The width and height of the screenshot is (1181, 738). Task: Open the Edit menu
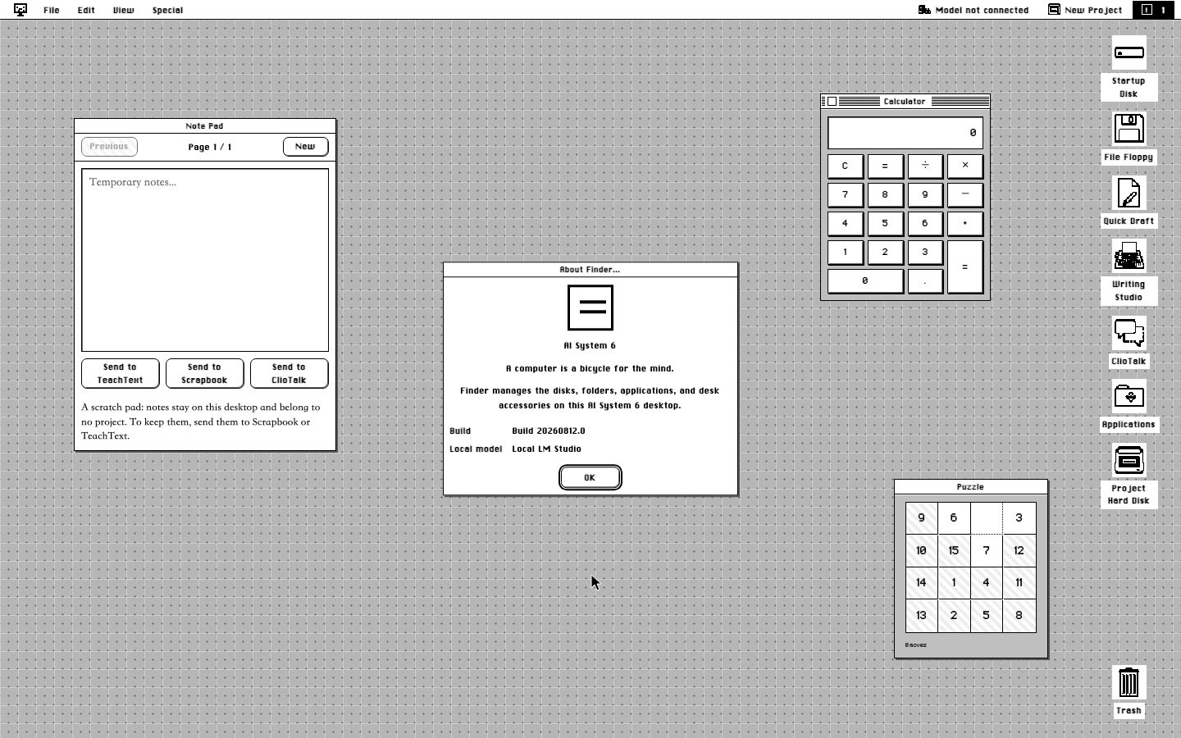(x=86, y=10)
